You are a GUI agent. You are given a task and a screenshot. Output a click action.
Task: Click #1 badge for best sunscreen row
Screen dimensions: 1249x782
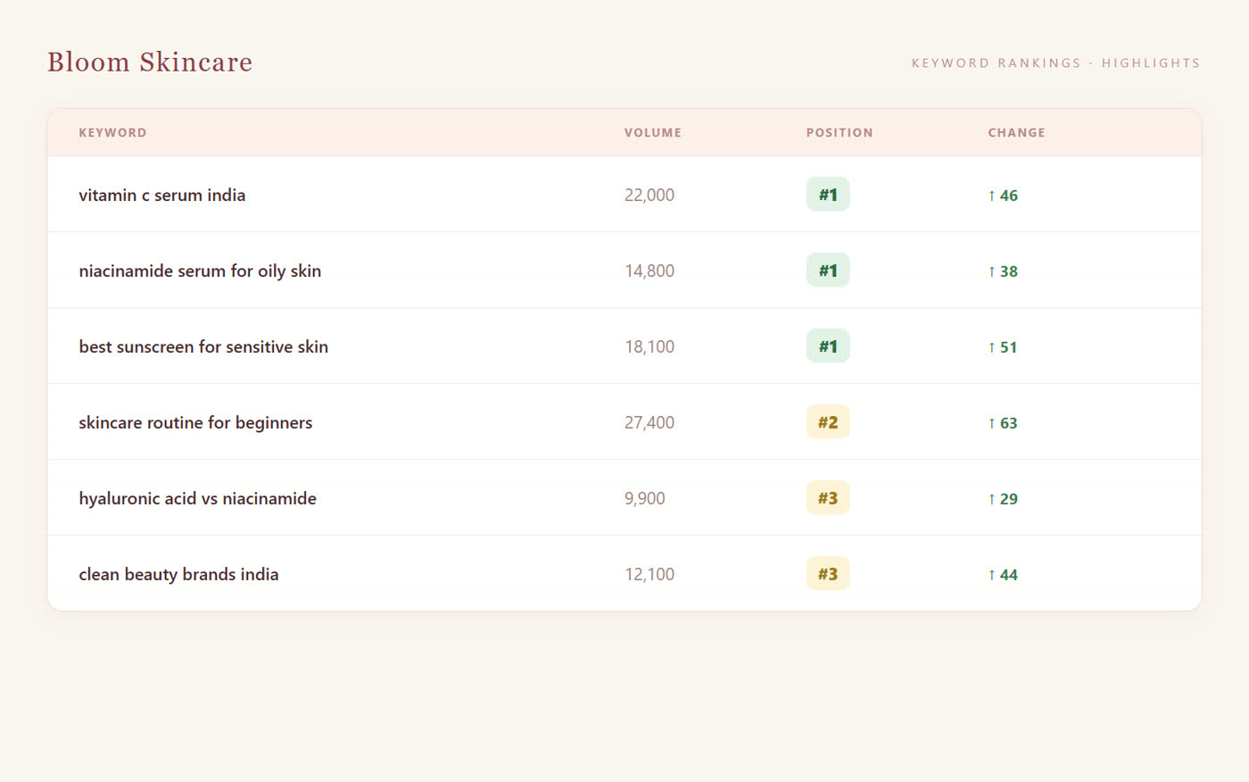click(828, 346)
